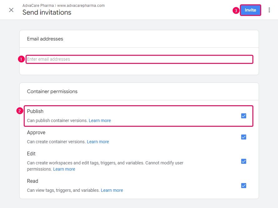Toggle the Read permission checkbox

244,186
